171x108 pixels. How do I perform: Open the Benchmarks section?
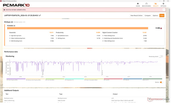click(x=146, y=5)
